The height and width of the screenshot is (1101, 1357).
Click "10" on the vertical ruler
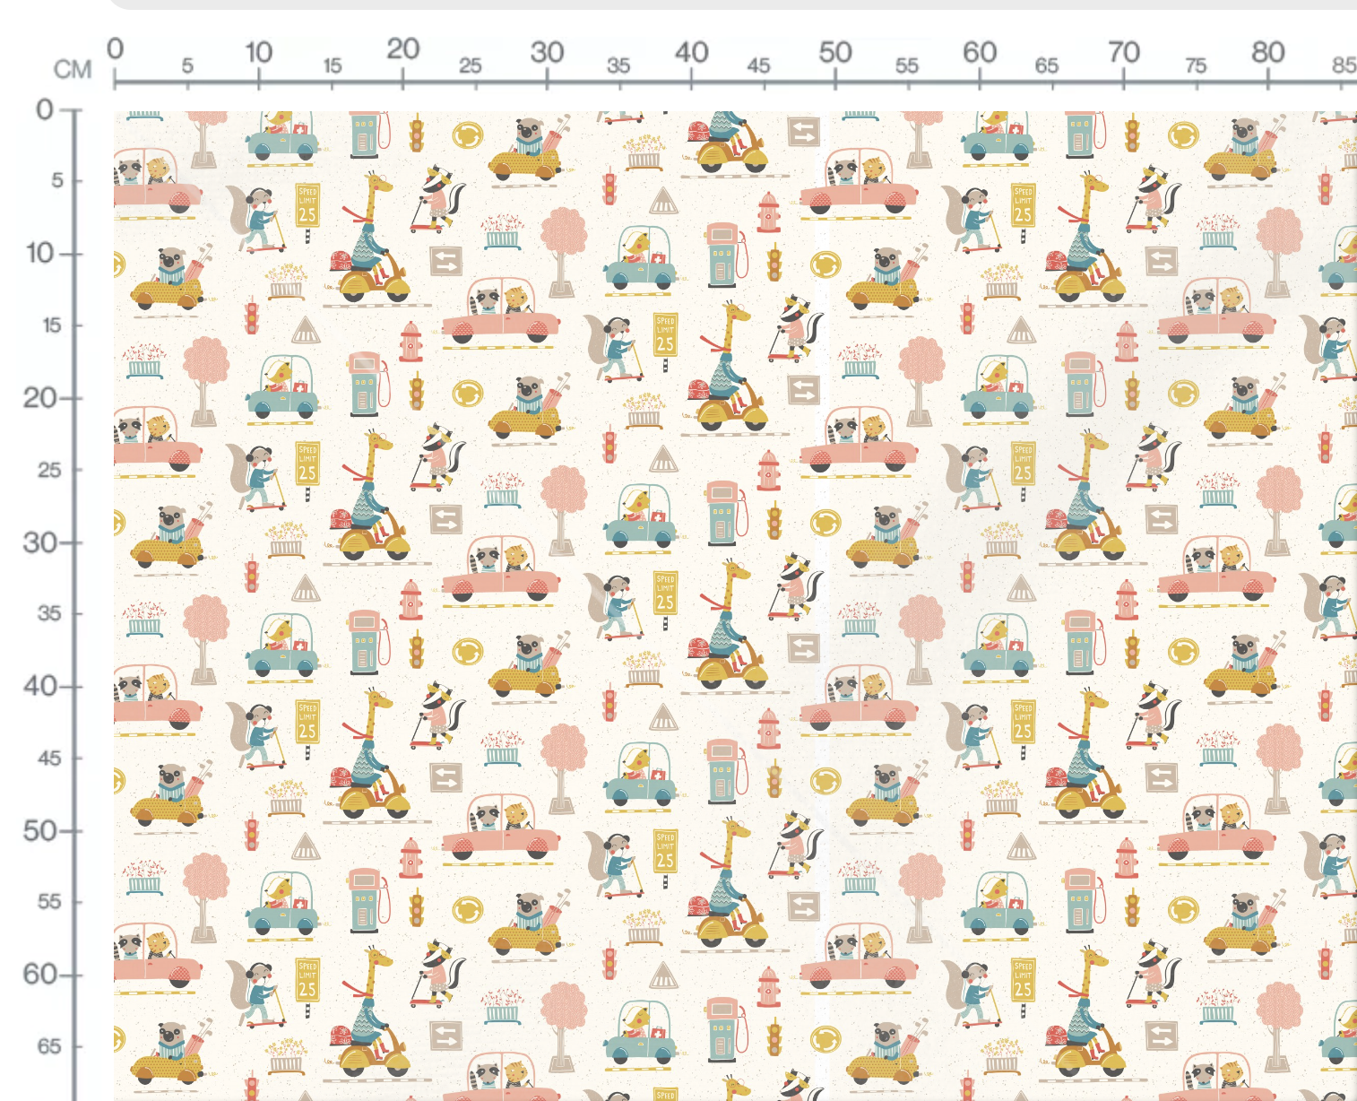40,254
